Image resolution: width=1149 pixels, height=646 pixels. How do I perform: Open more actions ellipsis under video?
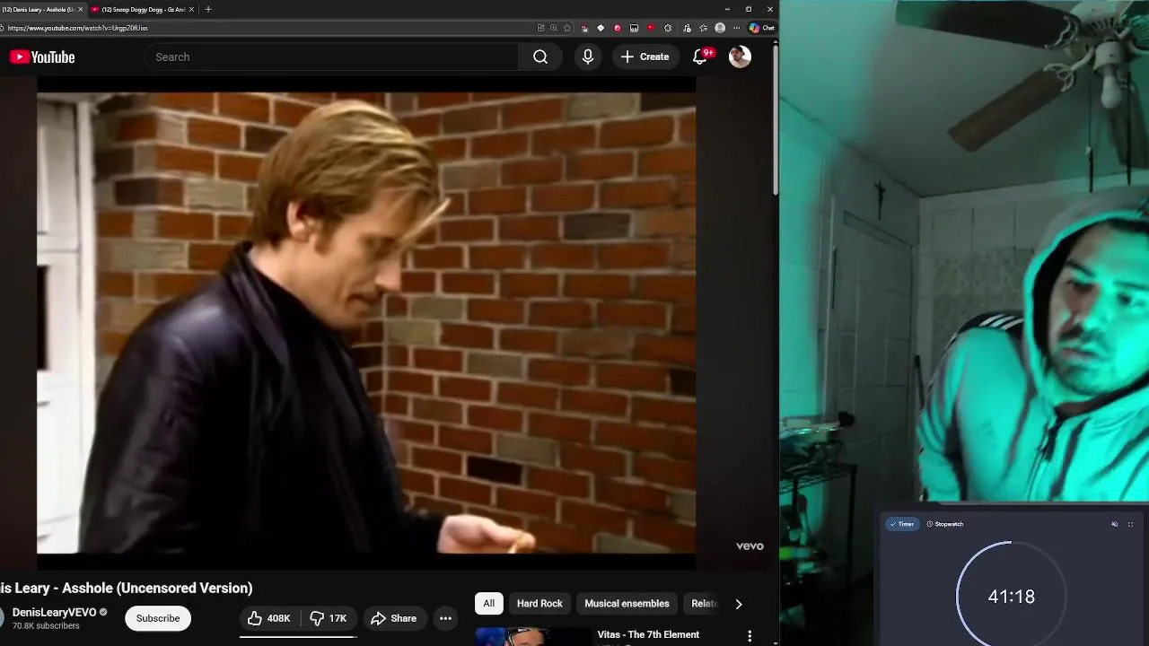pos(445,618)
